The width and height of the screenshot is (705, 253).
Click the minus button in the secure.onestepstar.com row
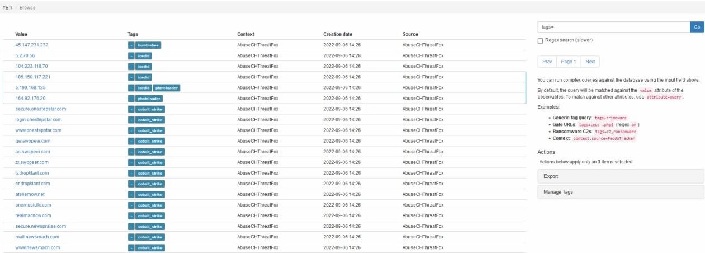pyautogui.click(x=131, y=109)
